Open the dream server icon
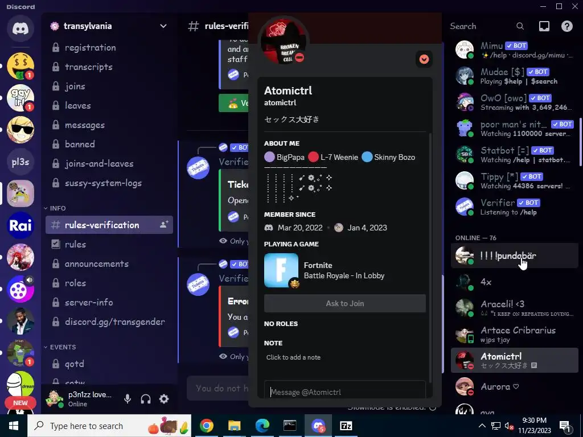 click(20, 385)
